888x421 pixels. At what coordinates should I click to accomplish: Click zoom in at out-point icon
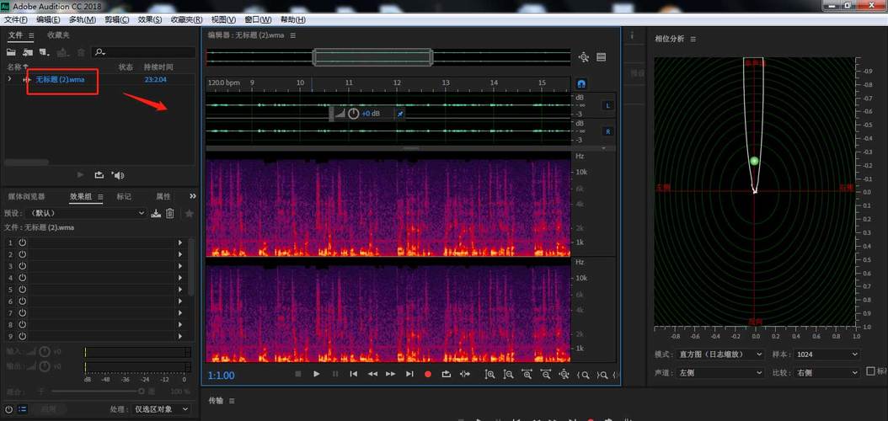coord(602,375)
